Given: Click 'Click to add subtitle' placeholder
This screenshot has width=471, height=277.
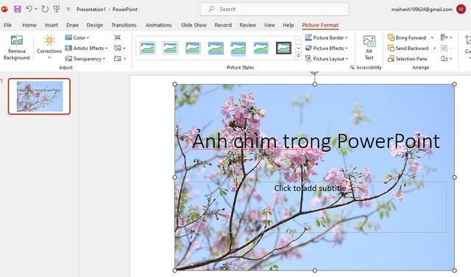Looking at the screenshot, I should coord(310,189).
